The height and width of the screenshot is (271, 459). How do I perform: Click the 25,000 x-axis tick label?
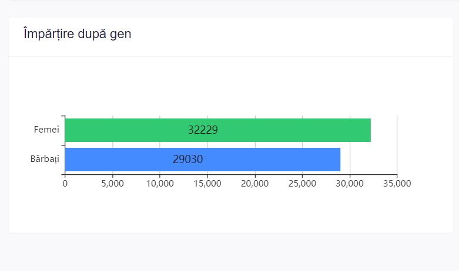point(302,184)
